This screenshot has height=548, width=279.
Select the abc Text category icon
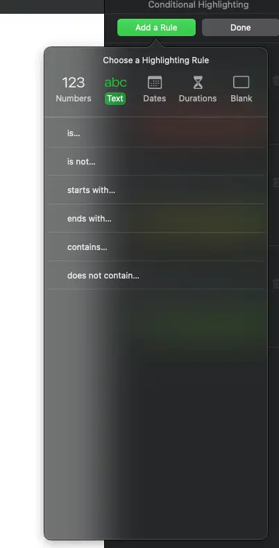click(116, 83)
